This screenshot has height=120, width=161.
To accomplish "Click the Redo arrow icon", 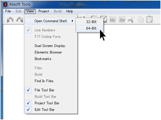I will [20, 20].
